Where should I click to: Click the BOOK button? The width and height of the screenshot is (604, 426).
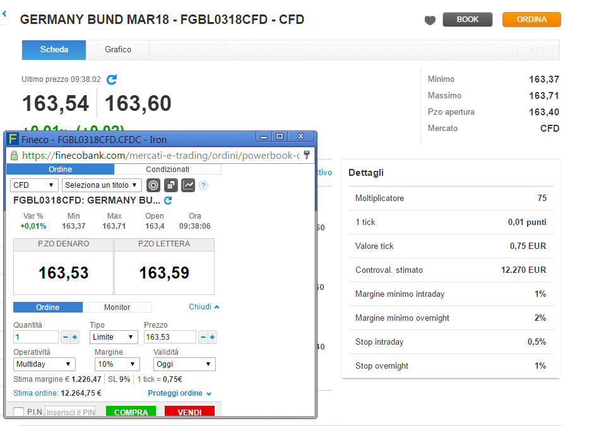[467, 20]
